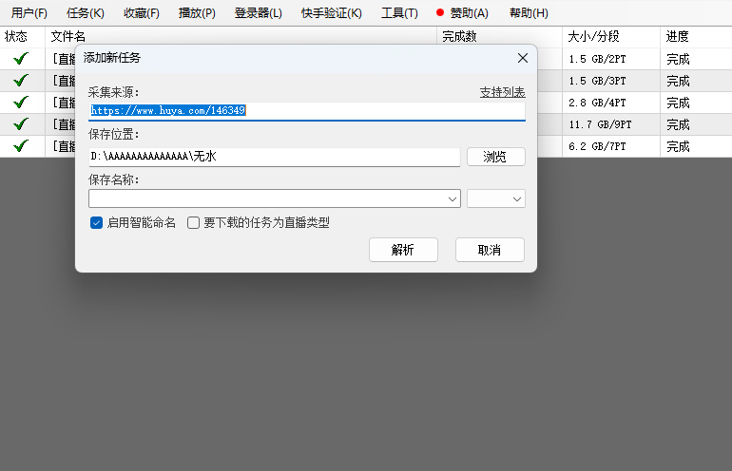The width and height of the screenshot is (732, 471).
Task: Open the 任务(K) menu
Action: 86,13
